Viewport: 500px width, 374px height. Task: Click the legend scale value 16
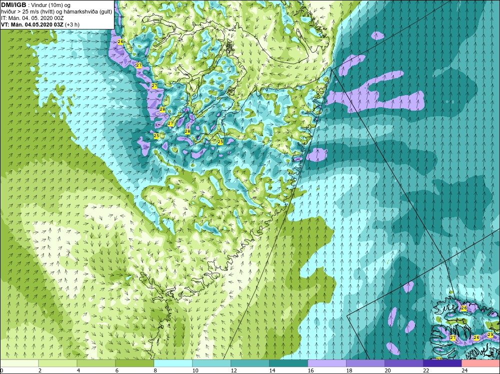click(310, 370)
